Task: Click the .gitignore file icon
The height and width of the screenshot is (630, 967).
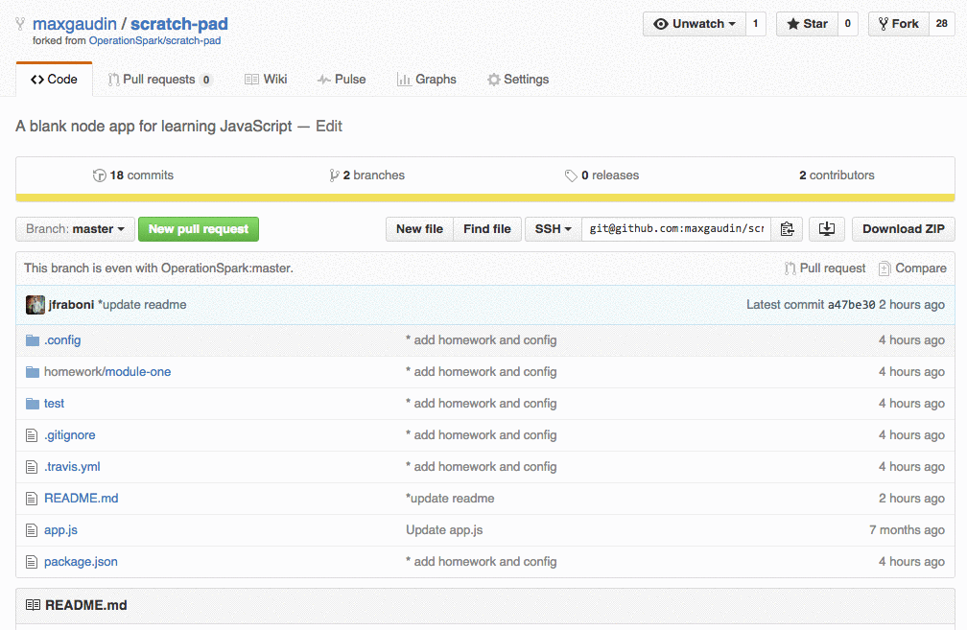Action: [32, 435]
